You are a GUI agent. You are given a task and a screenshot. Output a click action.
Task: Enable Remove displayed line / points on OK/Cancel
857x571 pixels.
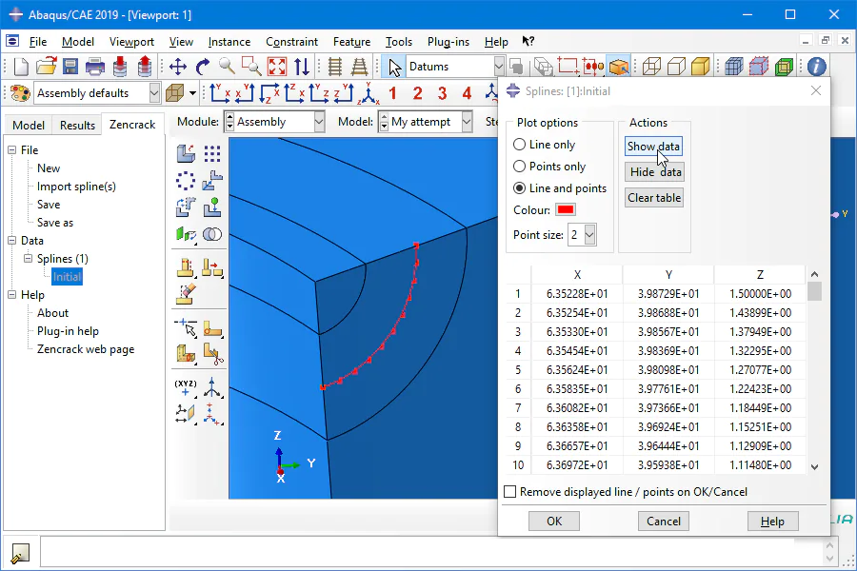coord(510,492)
